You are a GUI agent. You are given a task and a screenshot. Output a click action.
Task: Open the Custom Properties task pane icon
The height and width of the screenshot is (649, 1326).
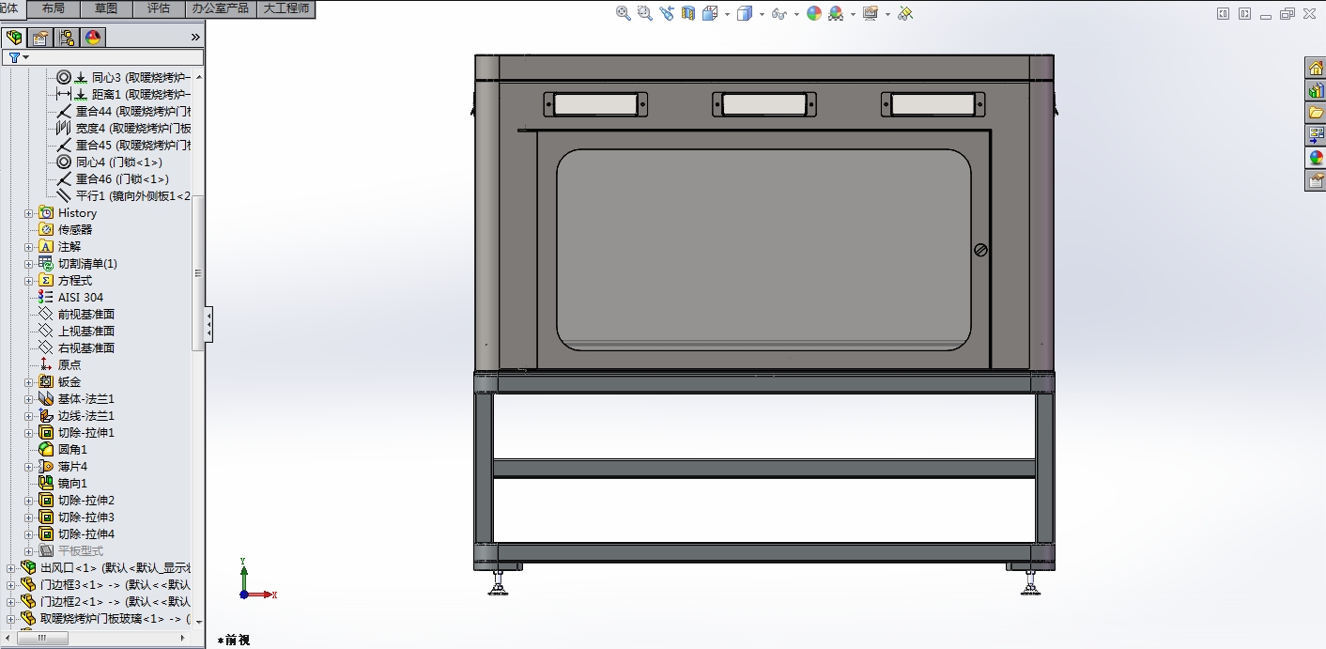click(x=1316, y=180)
